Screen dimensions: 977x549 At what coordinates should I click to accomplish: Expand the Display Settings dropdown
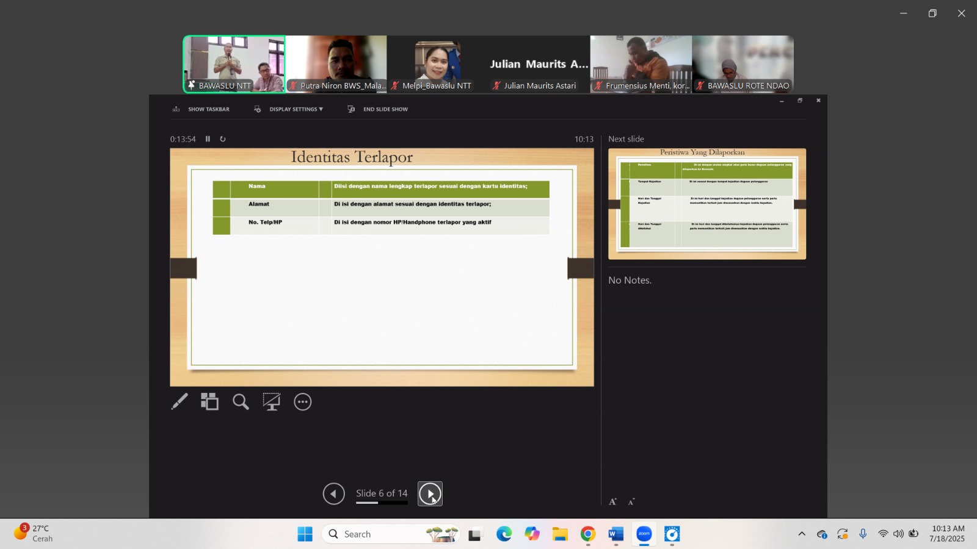[x=289, y=109]
